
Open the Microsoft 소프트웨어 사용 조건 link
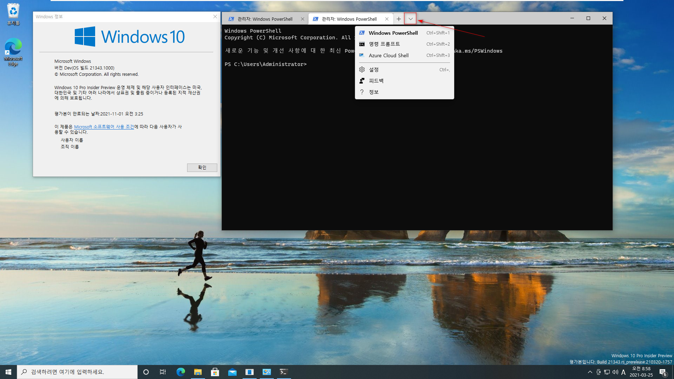(104, 127)
